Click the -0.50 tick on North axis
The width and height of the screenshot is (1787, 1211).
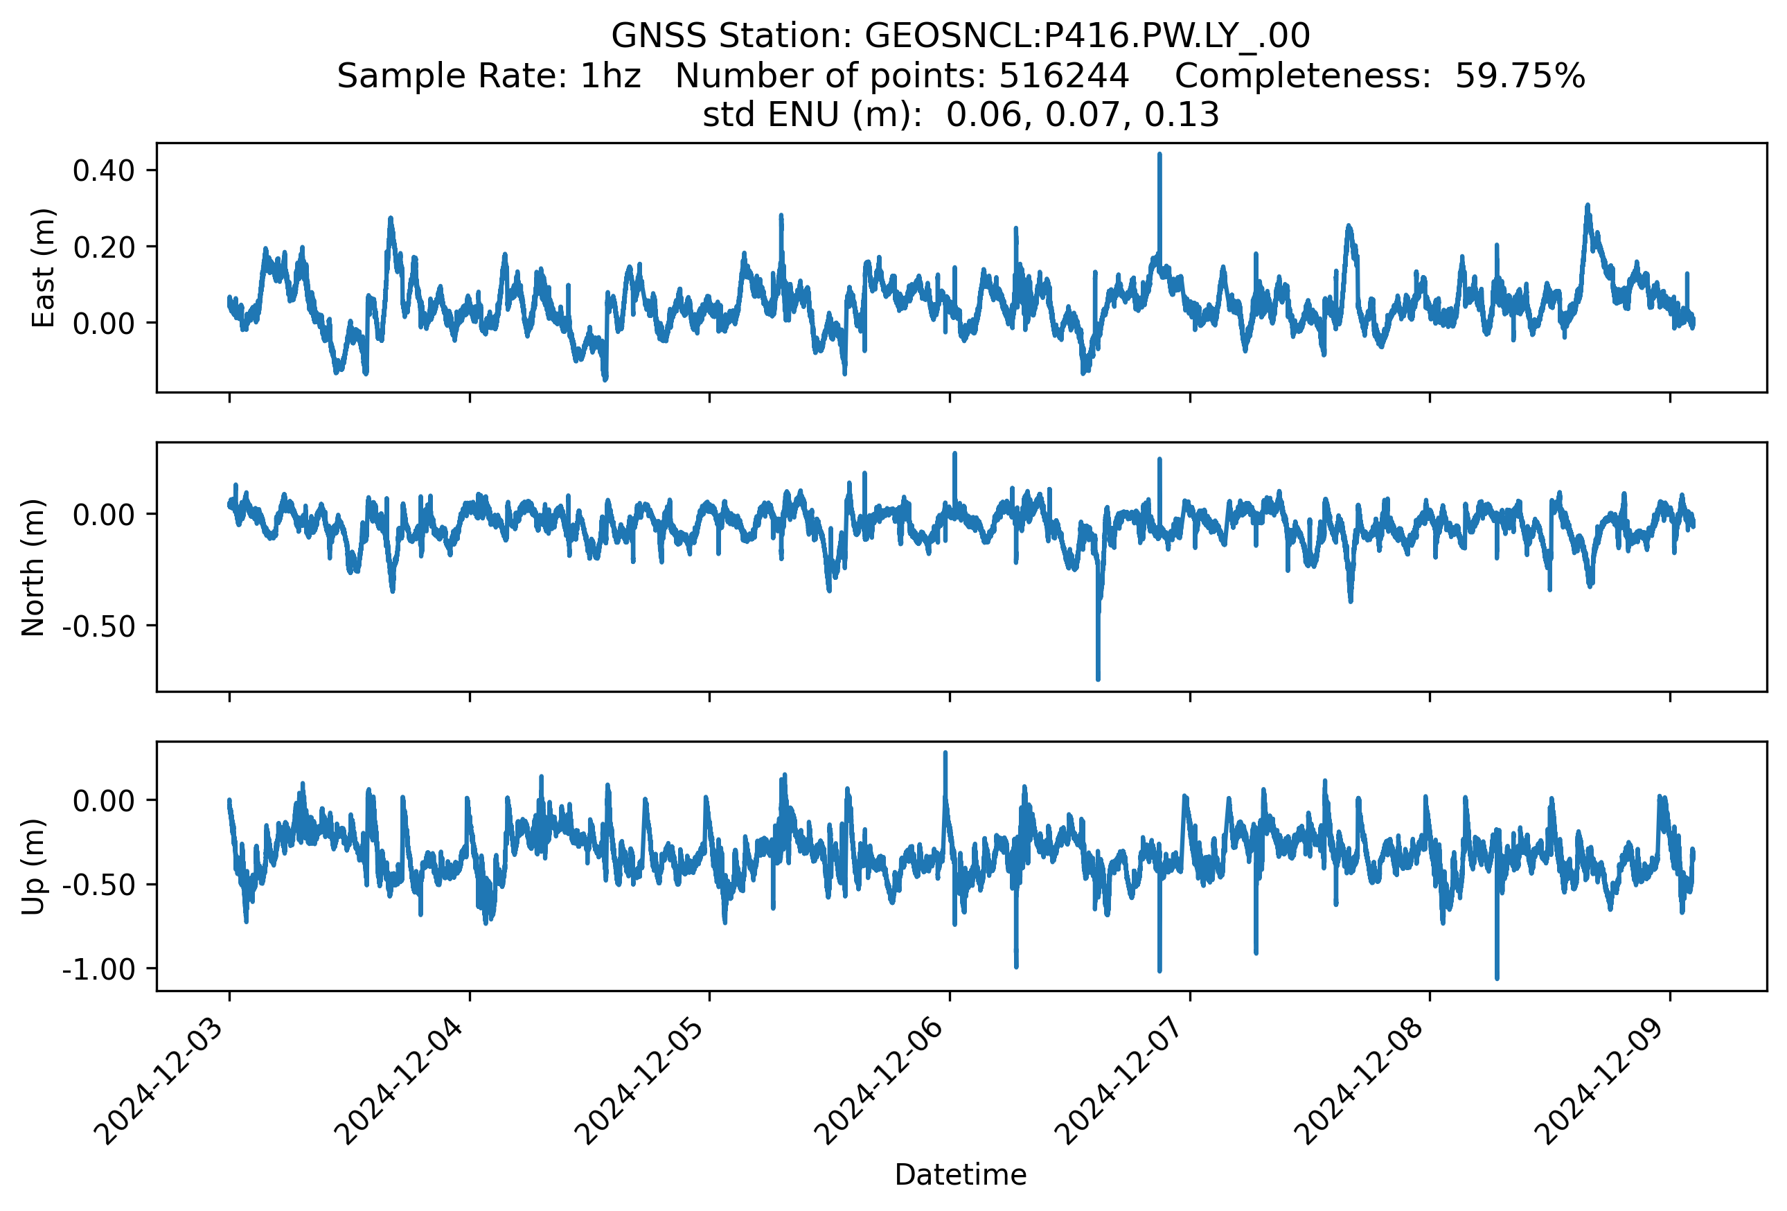coord(98,627)
